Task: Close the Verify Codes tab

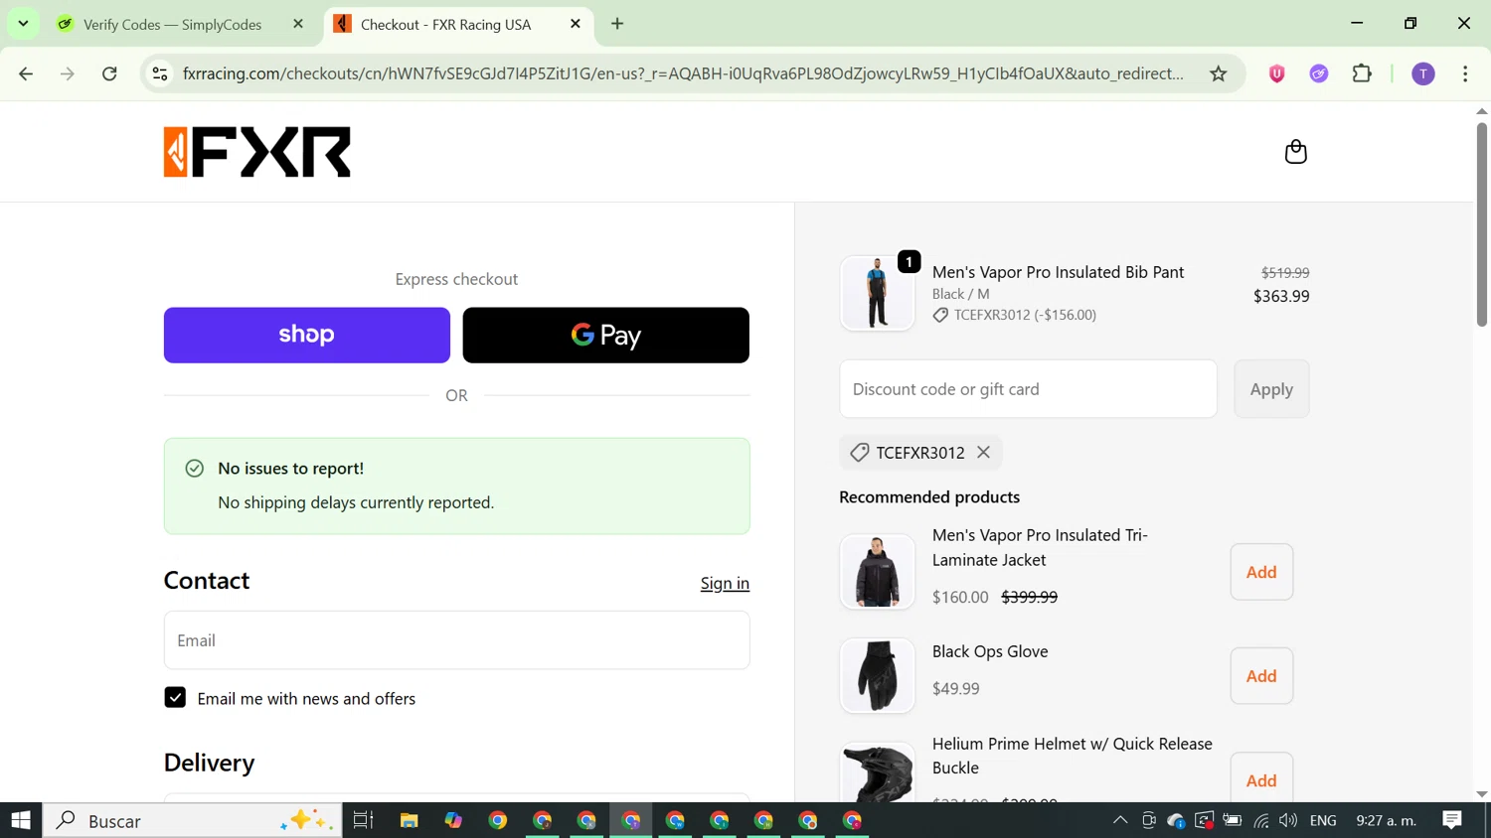Action: point(298,24)
